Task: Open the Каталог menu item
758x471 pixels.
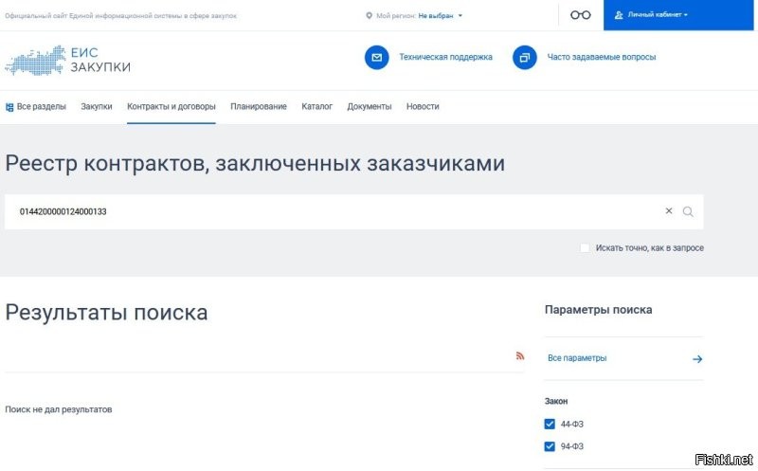Action: point(316,106)
